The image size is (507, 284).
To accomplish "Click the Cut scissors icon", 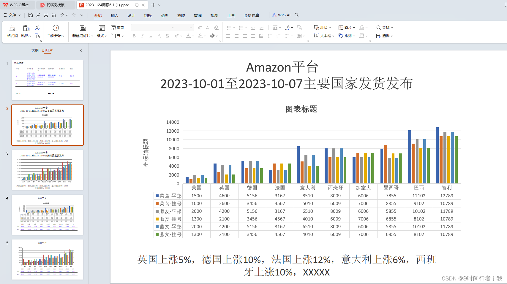I will point(37,28).
